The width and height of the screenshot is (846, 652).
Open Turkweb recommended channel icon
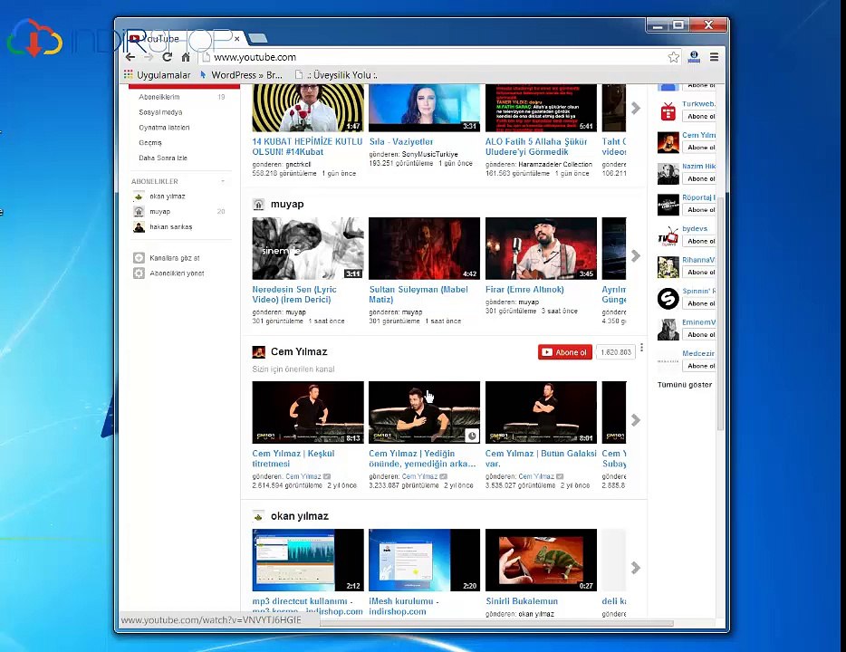coord(668,111)
